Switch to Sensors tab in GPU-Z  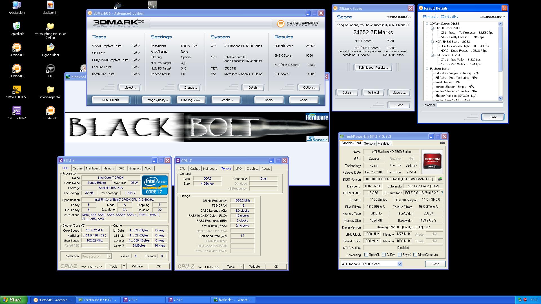[x=369, y=144]
